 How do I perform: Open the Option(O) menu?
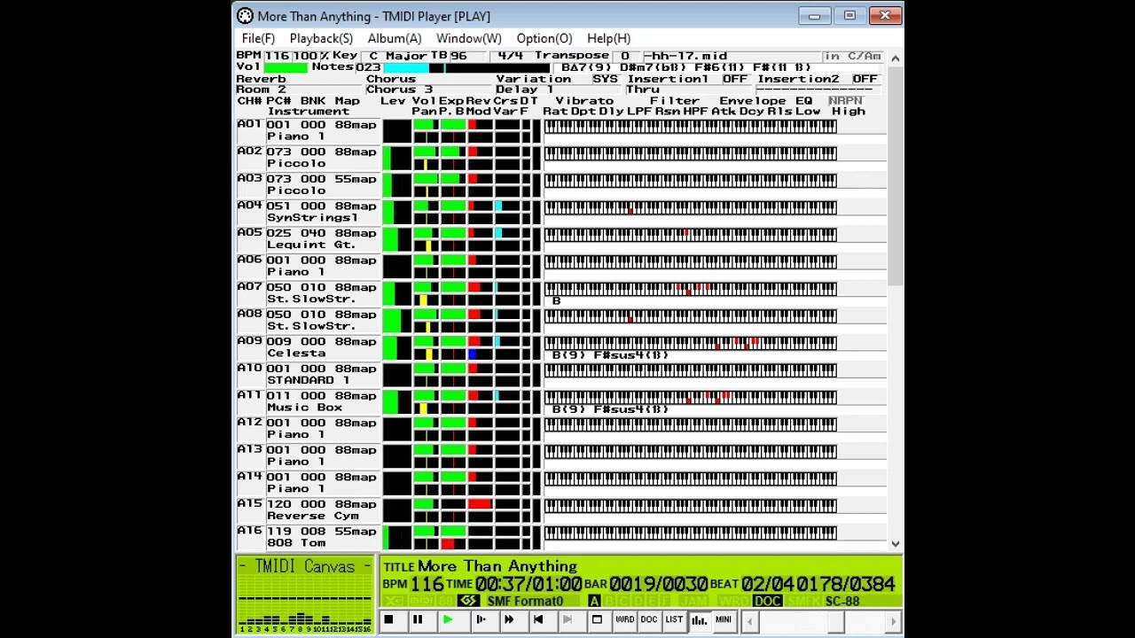point(544,39)
